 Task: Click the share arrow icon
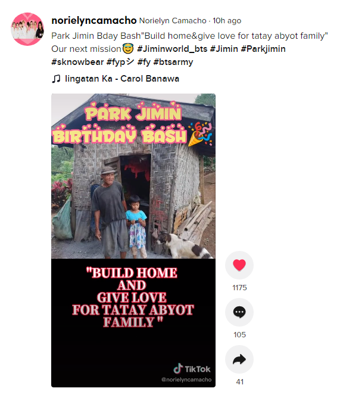239,359
